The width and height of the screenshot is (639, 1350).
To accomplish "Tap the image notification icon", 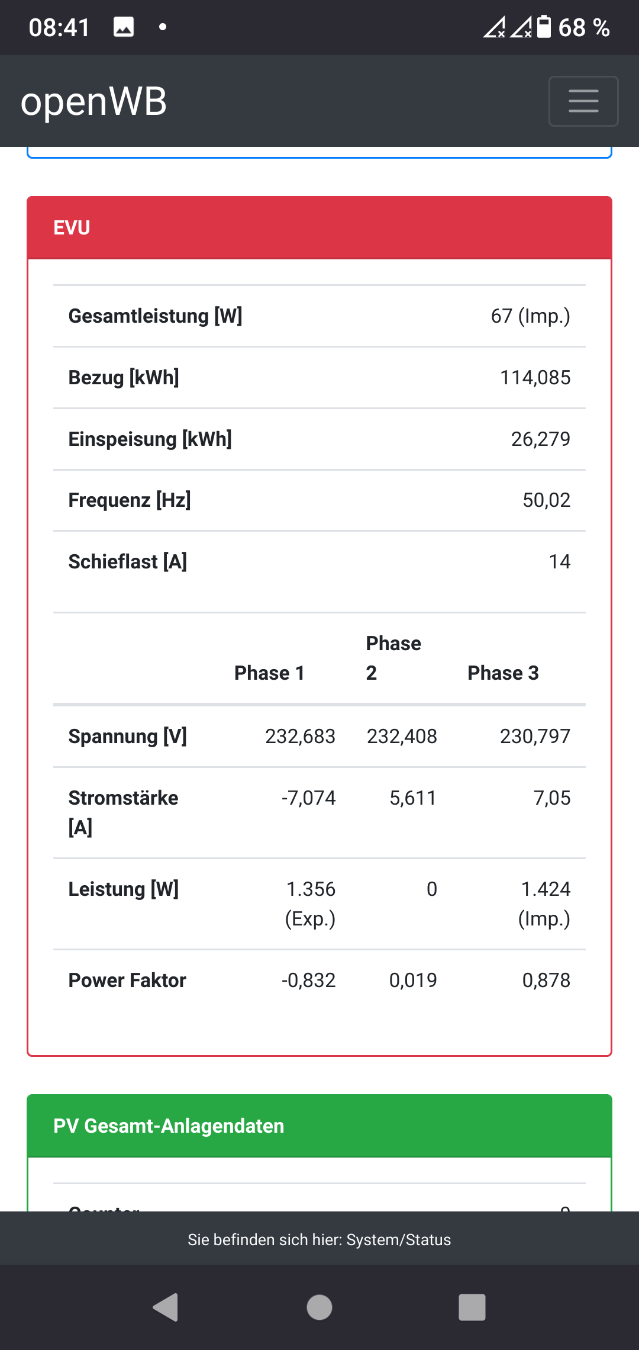I will click(124, 27).
